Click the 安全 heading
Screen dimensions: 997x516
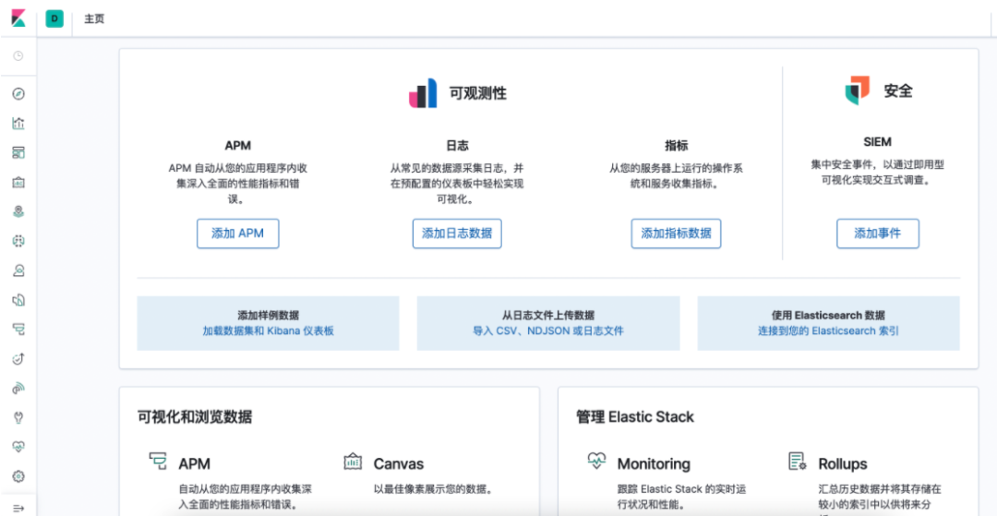click(898, 90)
